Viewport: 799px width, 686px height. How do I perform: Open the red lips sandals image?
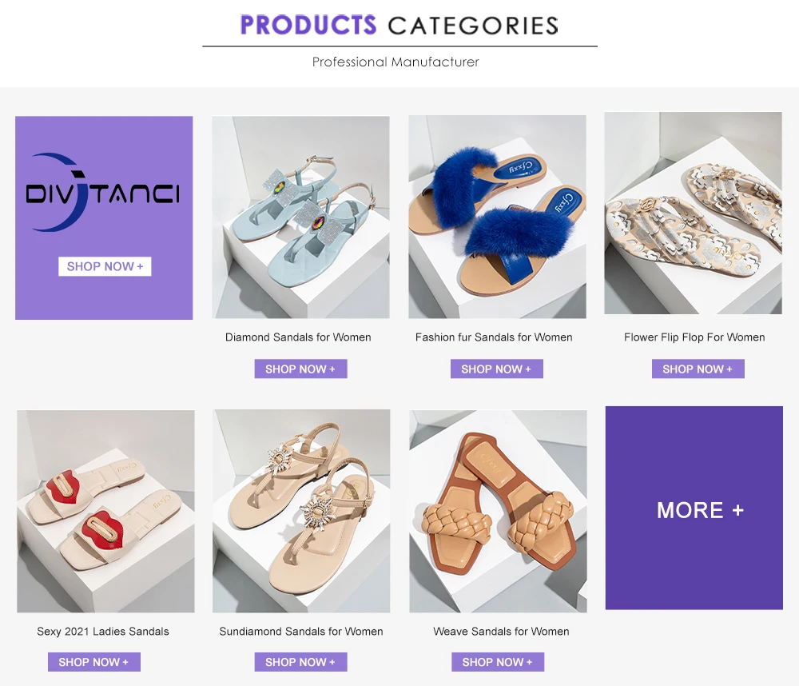[105, 511]
